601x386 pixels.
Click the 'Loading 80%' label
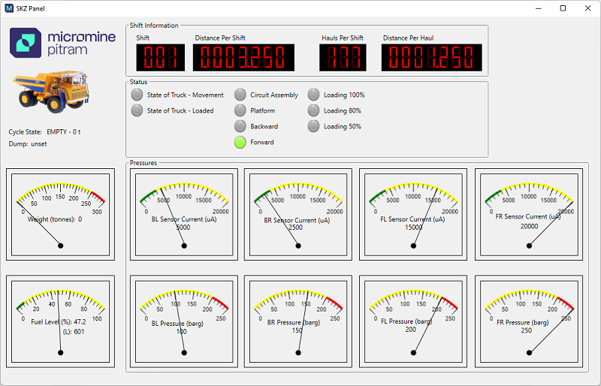tap(343, 111)
